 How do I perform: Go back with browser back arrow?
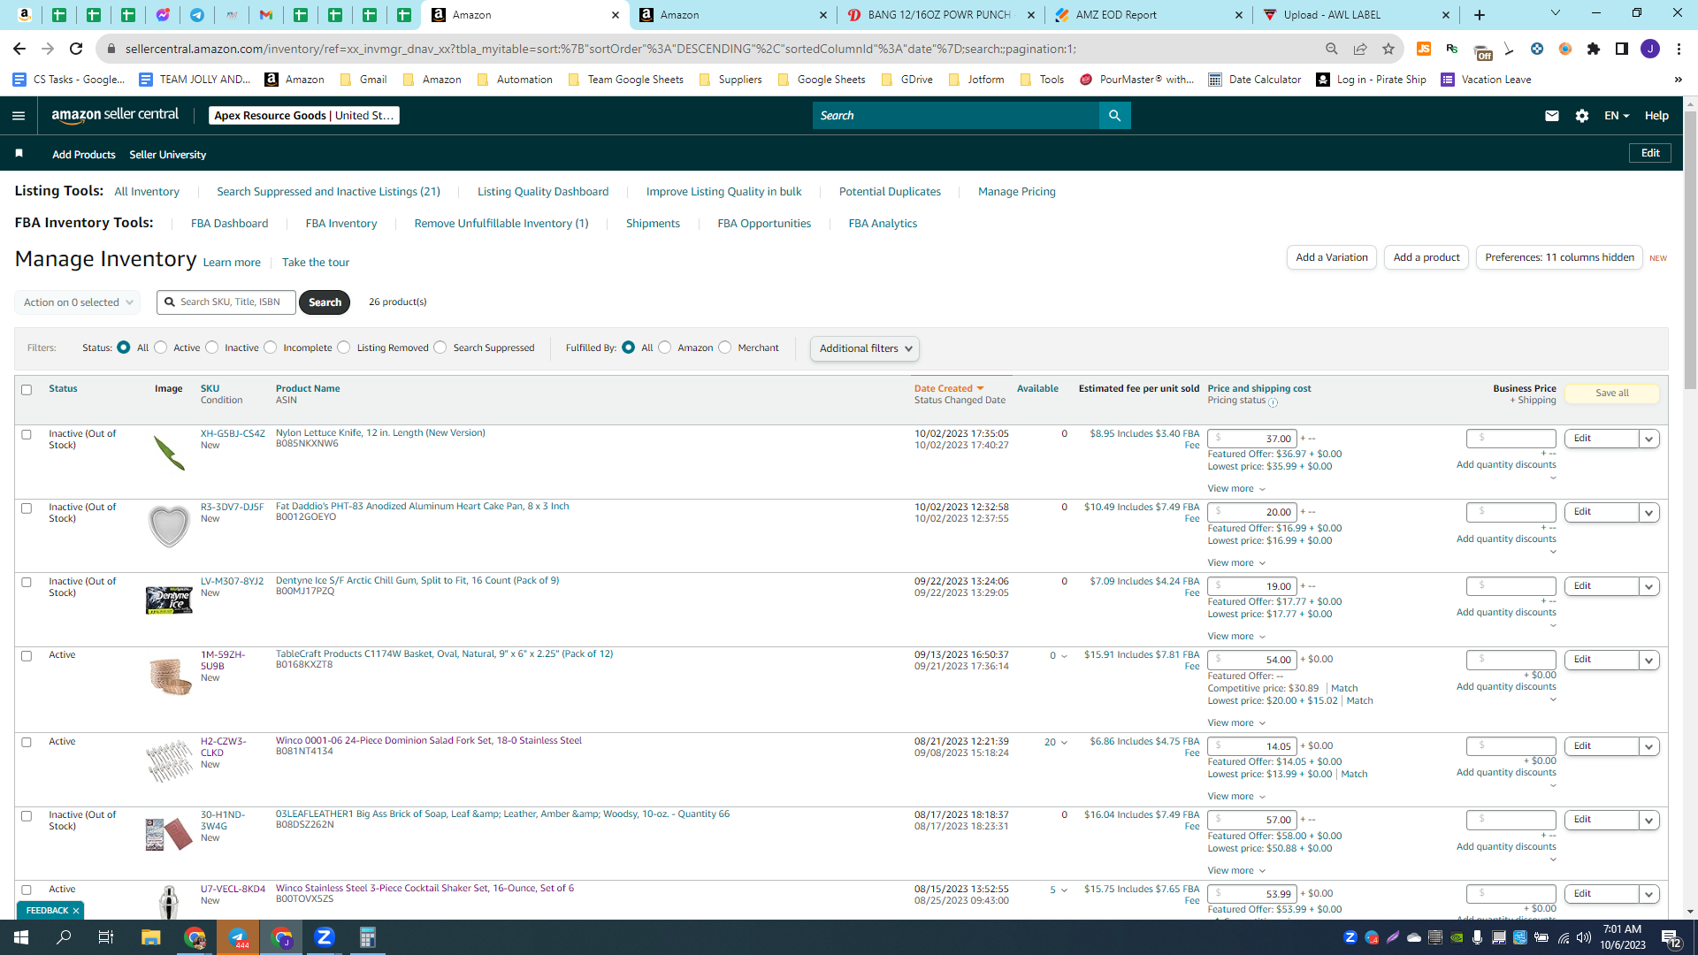point(19,49)
